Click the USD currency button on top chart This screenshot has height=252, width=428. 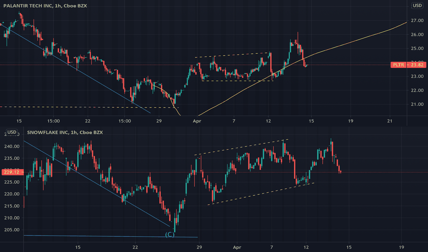coord(417,5)
